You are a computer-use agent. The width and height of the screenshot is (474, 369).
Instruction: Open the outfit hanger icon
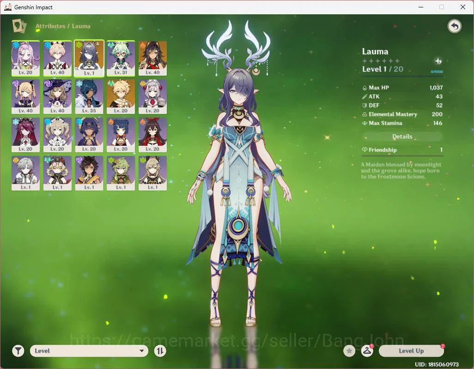tap(367, 351)
